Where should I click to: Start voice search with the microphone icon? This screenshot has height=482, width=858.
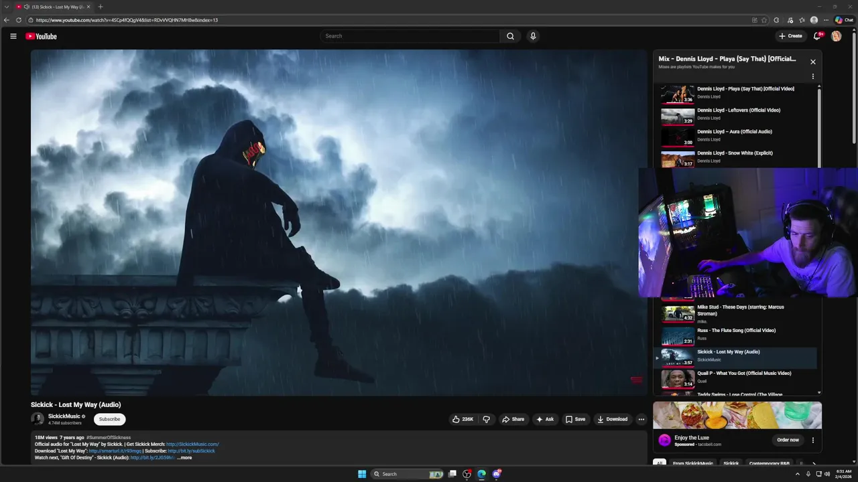[533, 36]
